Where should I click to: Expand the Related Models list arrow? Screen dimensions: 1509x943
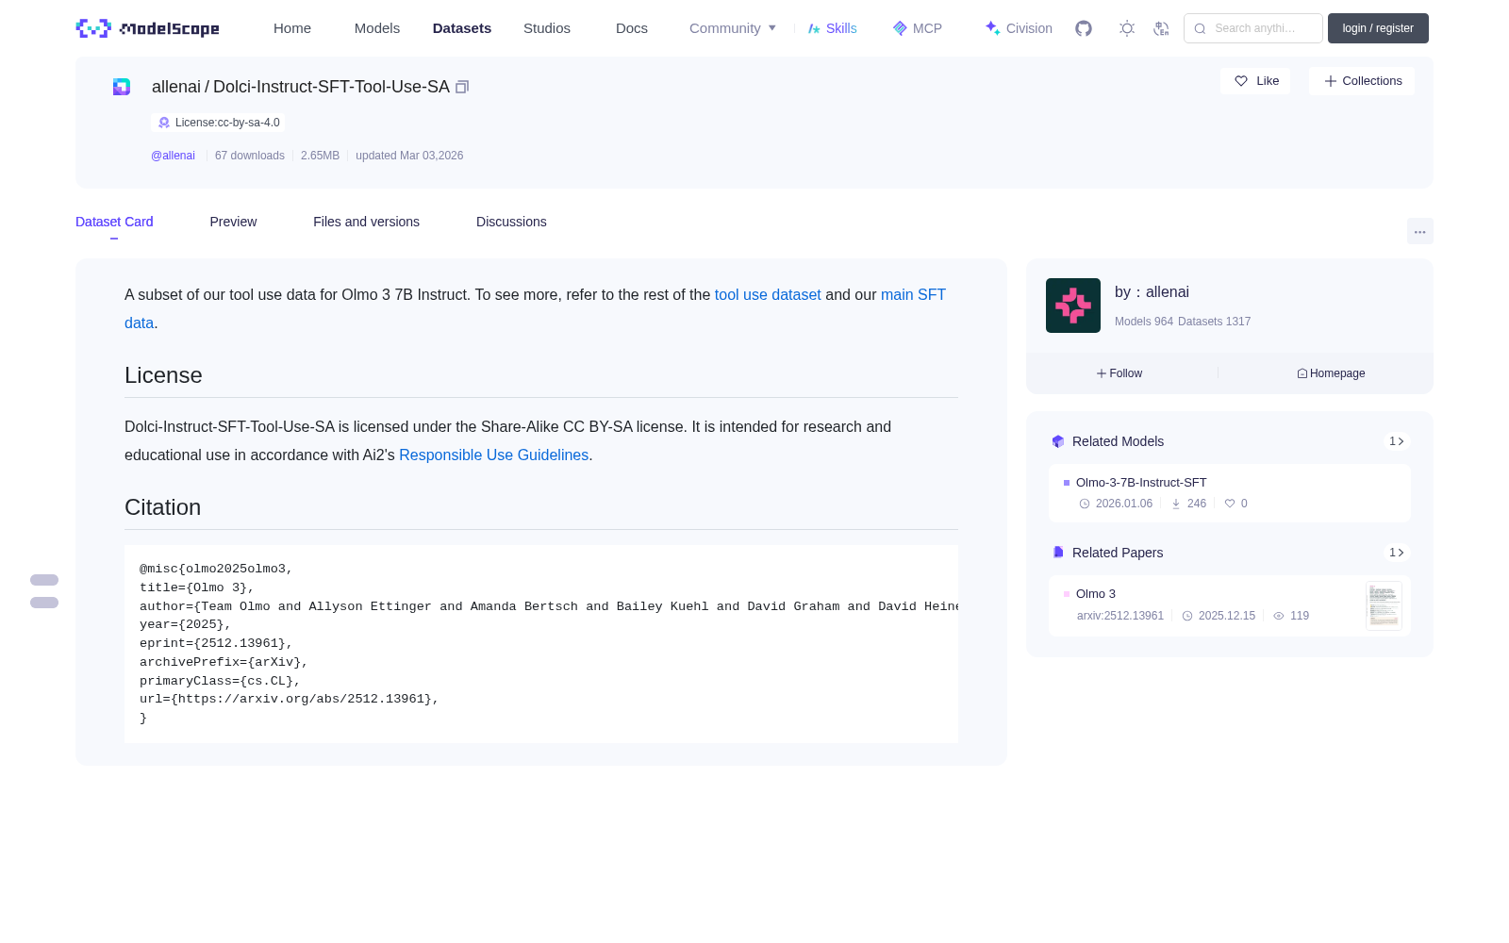click(x=1397, y=441)
